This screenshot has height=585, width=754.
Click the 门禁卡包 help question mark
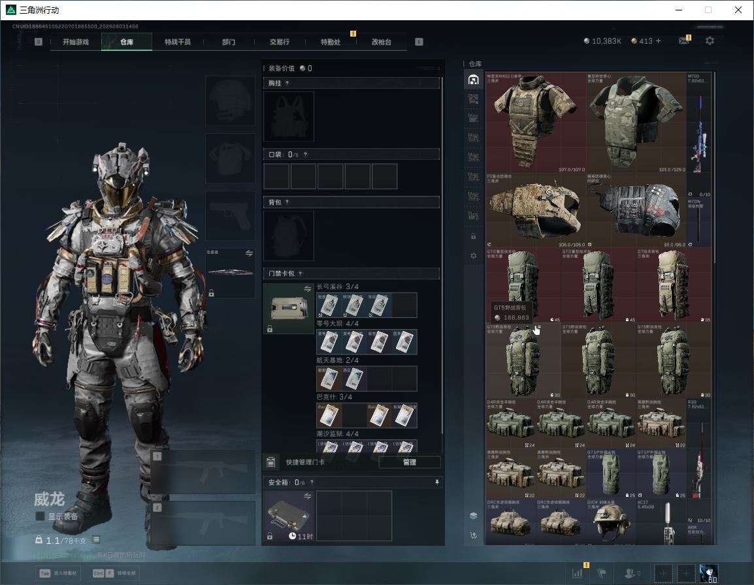click(300, 273)
